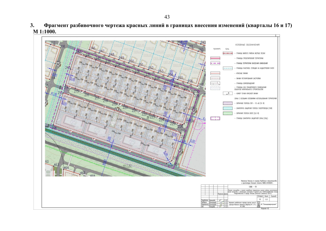Screen dimensions: 326x231
Task: Click the heading 'Фрагмент разбивочного чертежа красных линий'
Action: tap(104, 25)
